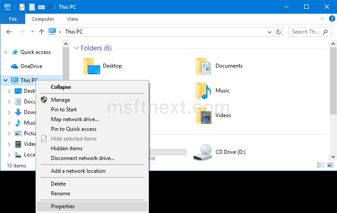Click the Local Disk sidebar drive icon

point(18,155)
